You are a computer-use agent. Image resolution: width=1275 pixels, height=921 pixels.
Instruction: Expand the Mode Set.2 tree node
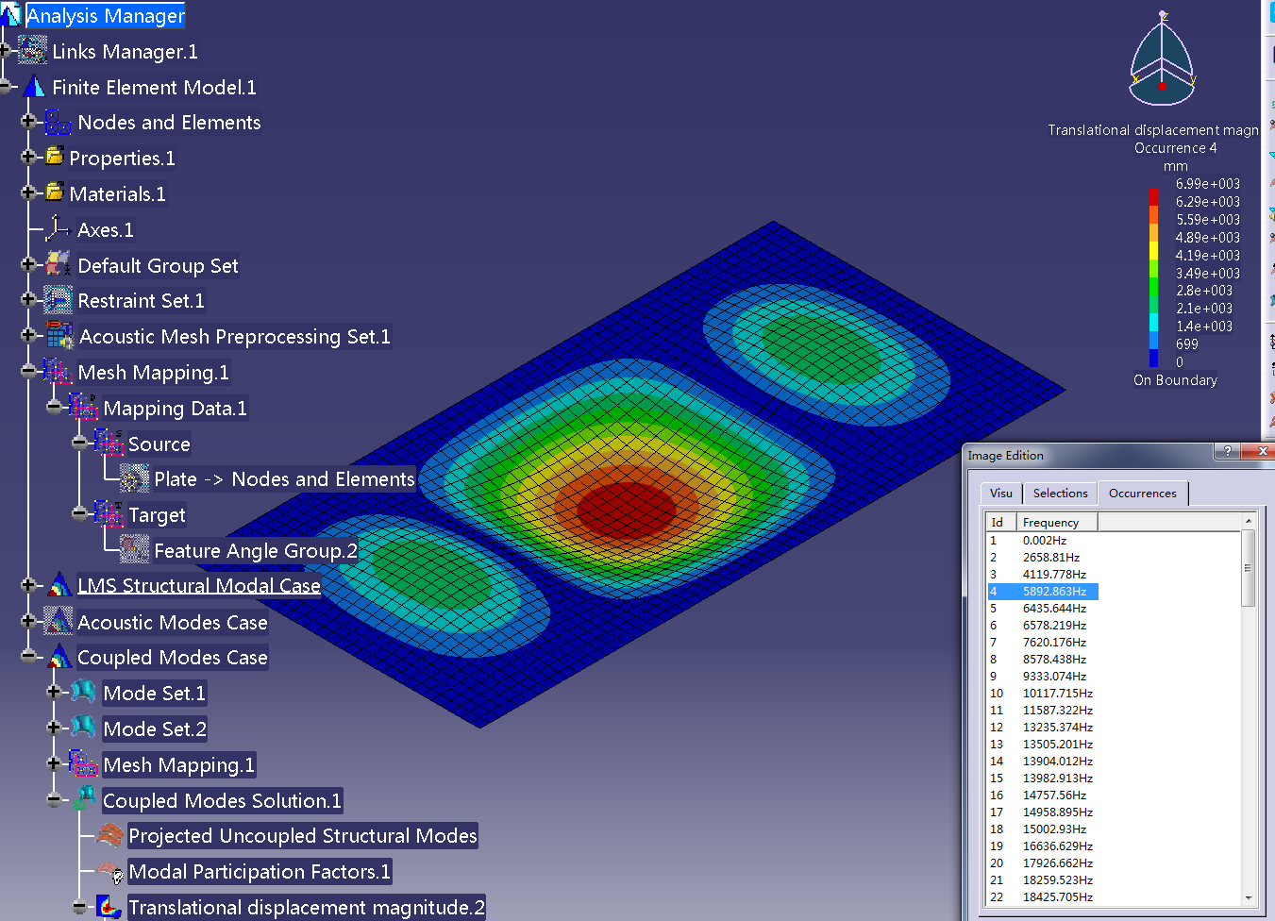[53, 728]
